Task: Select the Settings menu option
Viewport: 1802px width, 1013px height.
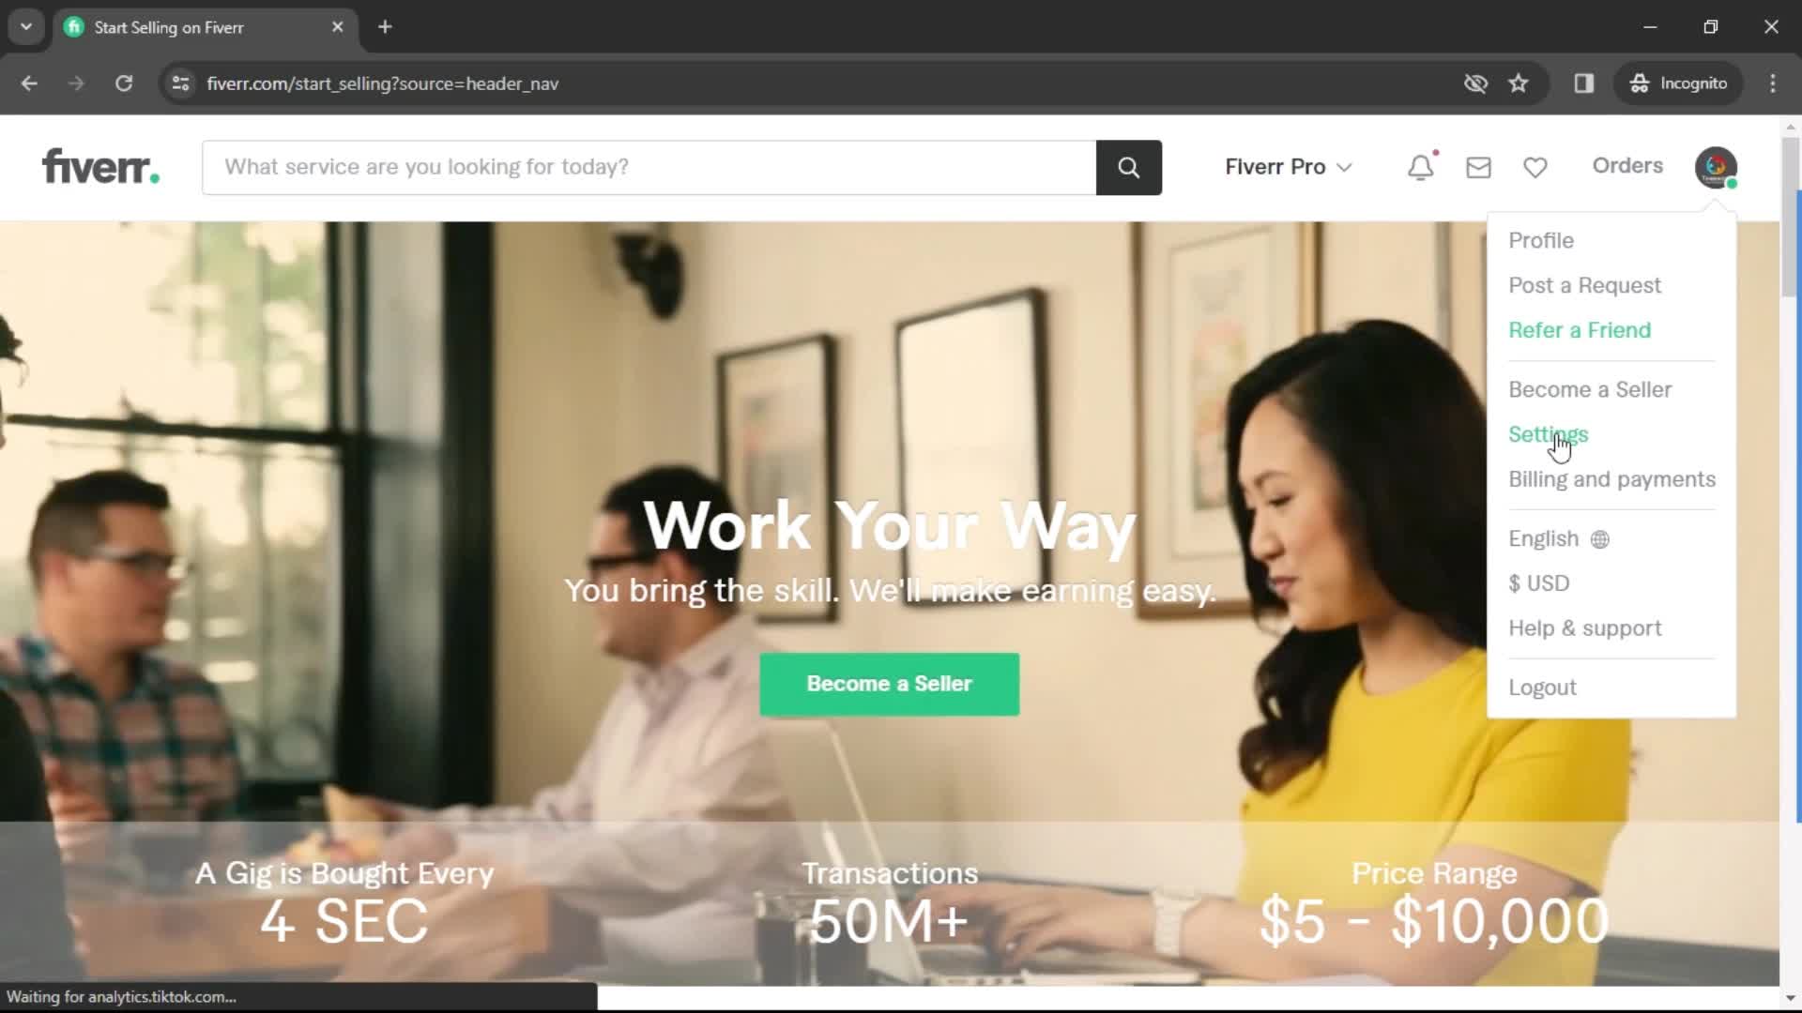Action: point(1549,434)
